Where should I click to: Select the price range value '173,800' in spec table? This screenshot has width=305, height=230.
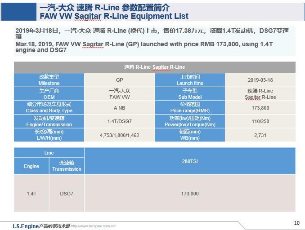click(260, 108)
